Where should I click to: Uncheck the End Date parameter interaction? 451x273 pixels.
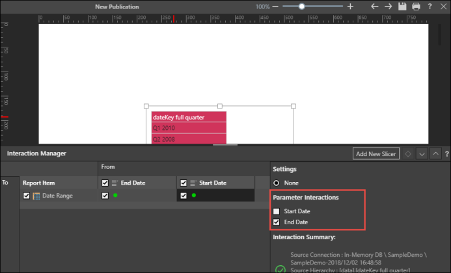pyautogui.click(x=277, y=222)
